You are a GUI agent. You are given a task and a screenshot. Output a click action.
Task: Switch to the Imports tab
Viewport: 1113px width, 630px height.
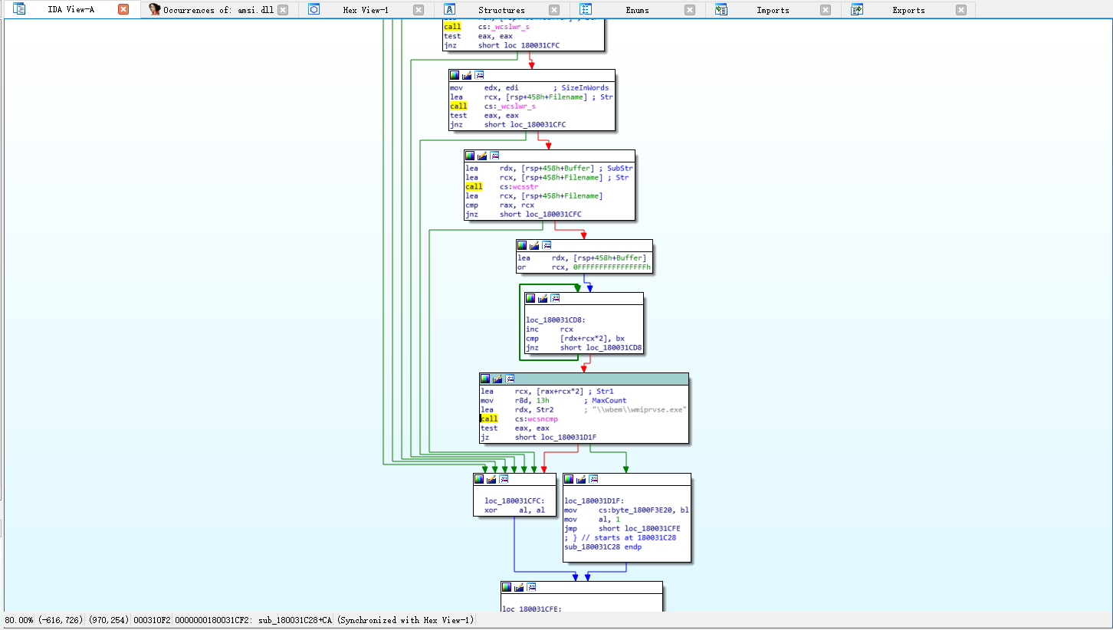773,10
